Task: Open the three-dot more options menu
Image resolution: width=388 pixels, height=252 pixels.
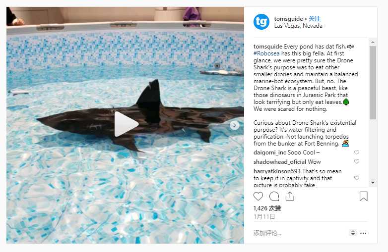Action: coord(363,233)
